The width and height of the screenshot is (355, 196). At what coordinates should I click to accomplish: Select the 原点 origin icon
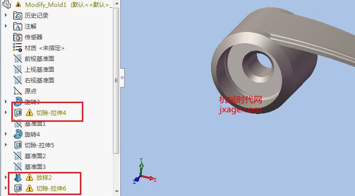[x=18, y=91]
